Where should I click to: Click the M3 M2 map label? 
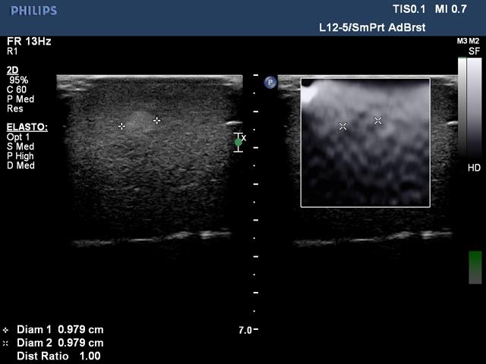click(468, 41)
